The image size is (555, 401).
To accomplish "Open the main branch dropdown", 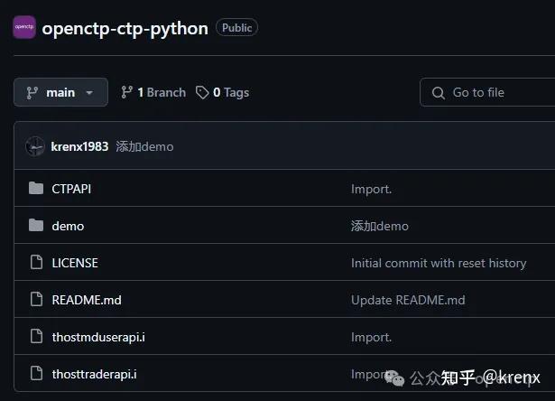I will pyautogui.click(x=60, y=92).
